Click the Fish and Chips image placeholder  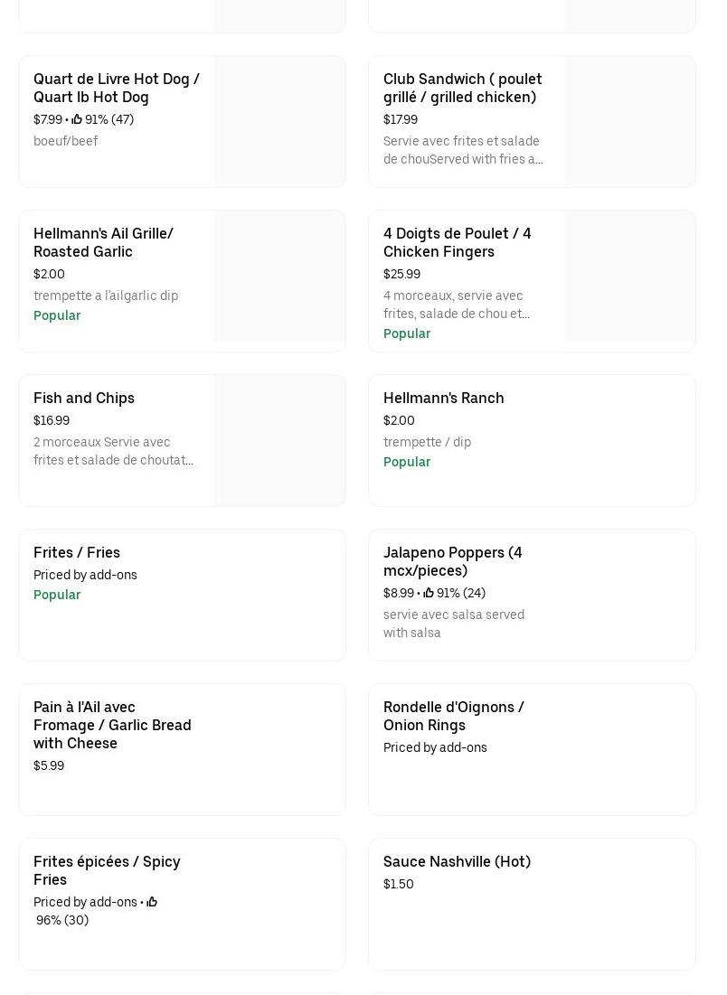[x=279, y=441]
